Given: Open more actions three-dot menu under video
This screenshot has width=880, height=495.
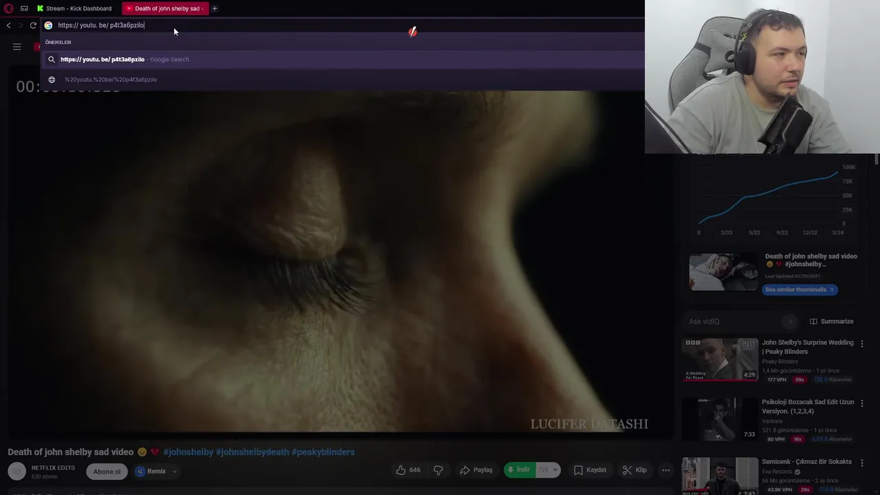Looking at the screenshot, I should (665, 470).
